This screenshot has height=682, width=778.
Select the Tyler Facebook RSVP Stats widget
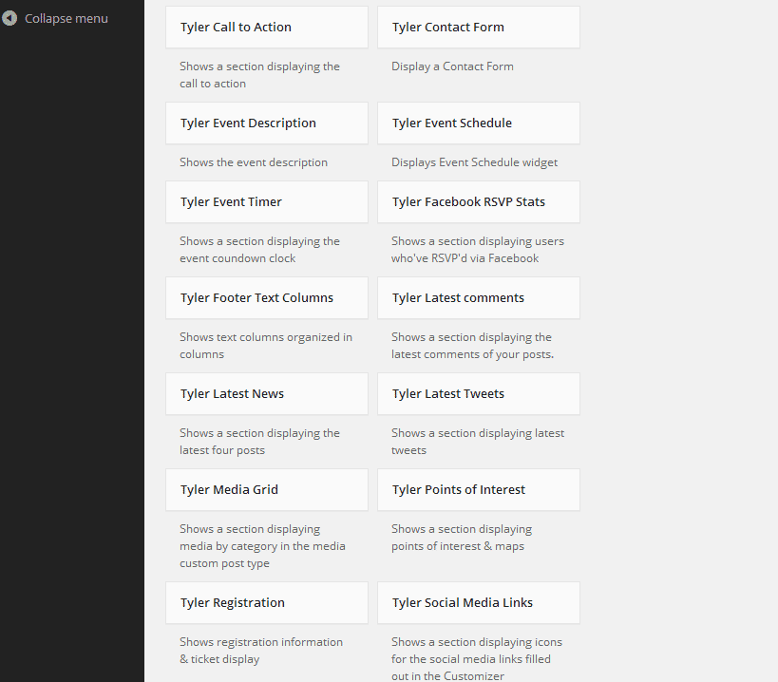tap(479, 202)
